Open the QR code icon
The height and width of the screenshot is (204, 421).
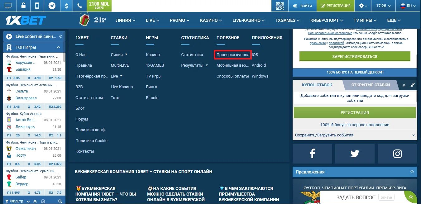(280, 6)
